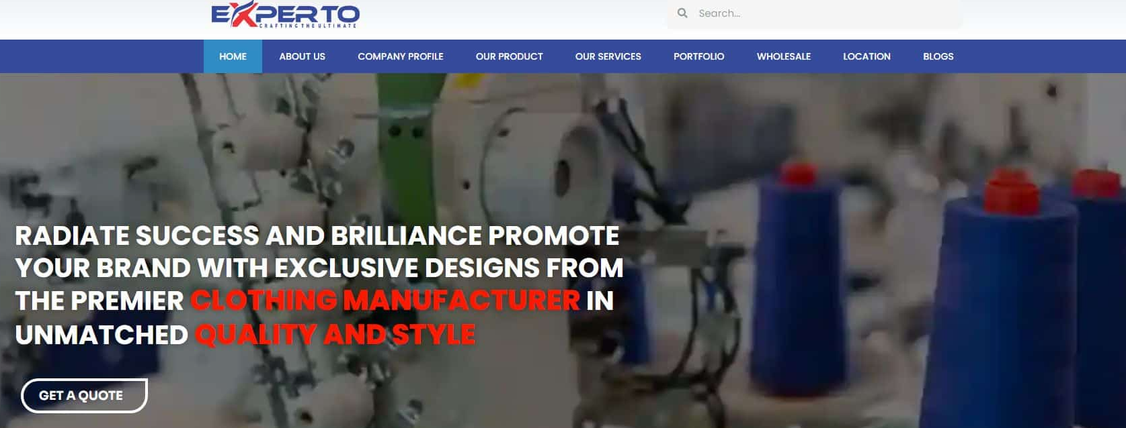This screenshot has height=428, width=1126.
Task: Open the HOME menu item
Action: tap(233, 56)
